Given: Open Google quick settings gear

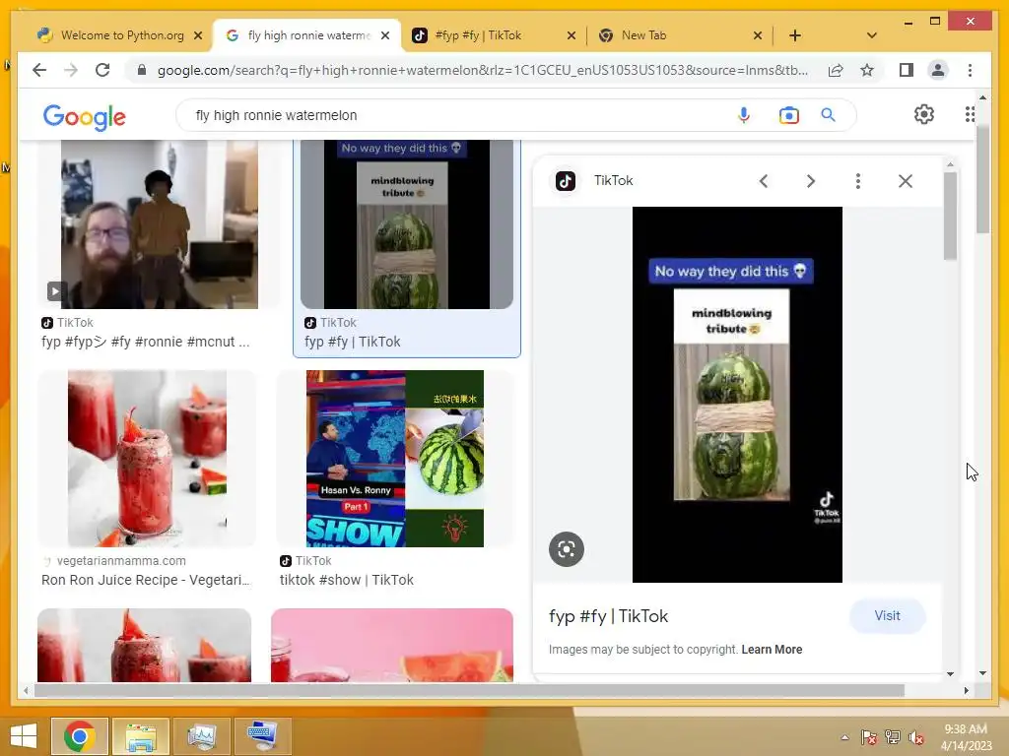Looking at the screenshot, I should [923, 114].
